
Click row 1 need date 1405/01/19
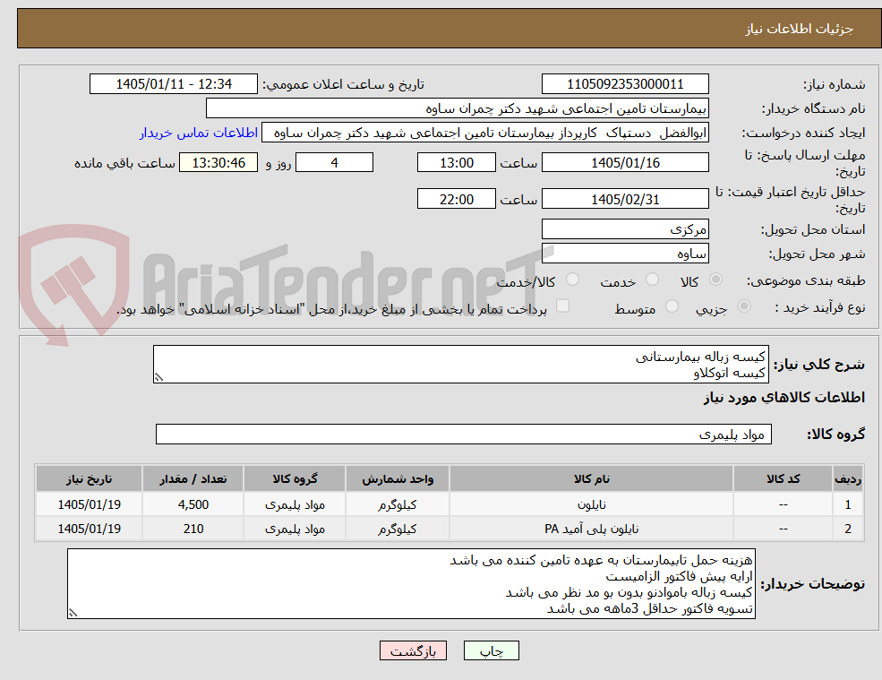(x=89, y=504)
